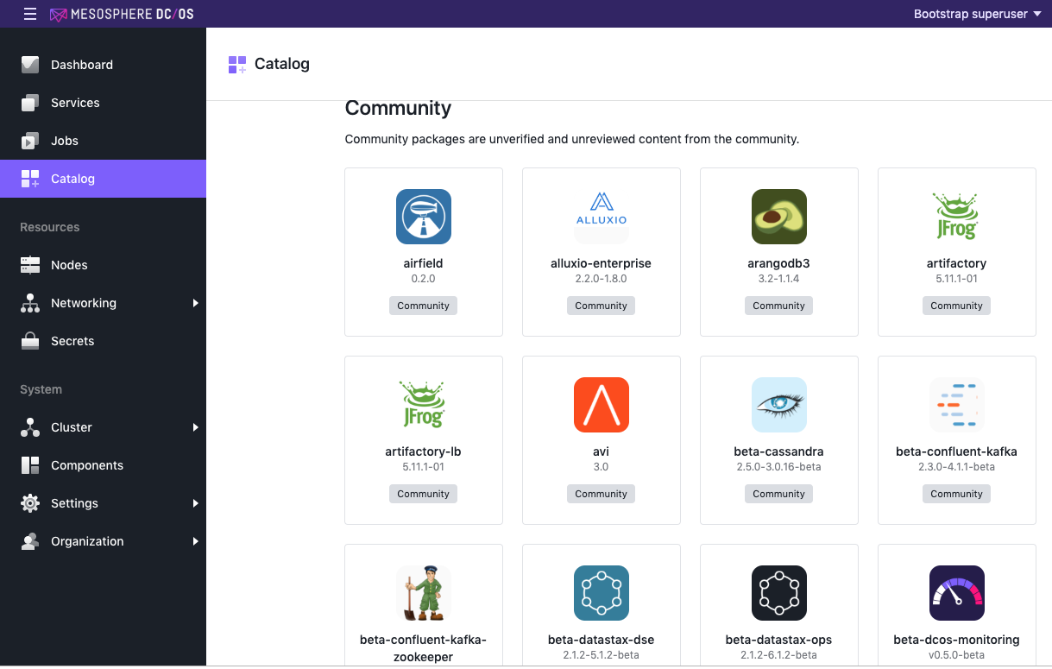Image resolution: width=1052 pixels, height=669 pixels.
Task: Expand the Settings submenu arrow
Action: 196,503
